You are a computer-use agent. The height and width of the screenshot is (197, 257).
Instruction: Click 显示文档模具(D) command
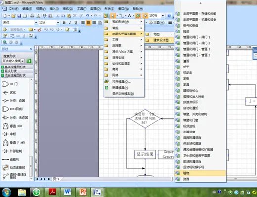(x=124, y=94)
